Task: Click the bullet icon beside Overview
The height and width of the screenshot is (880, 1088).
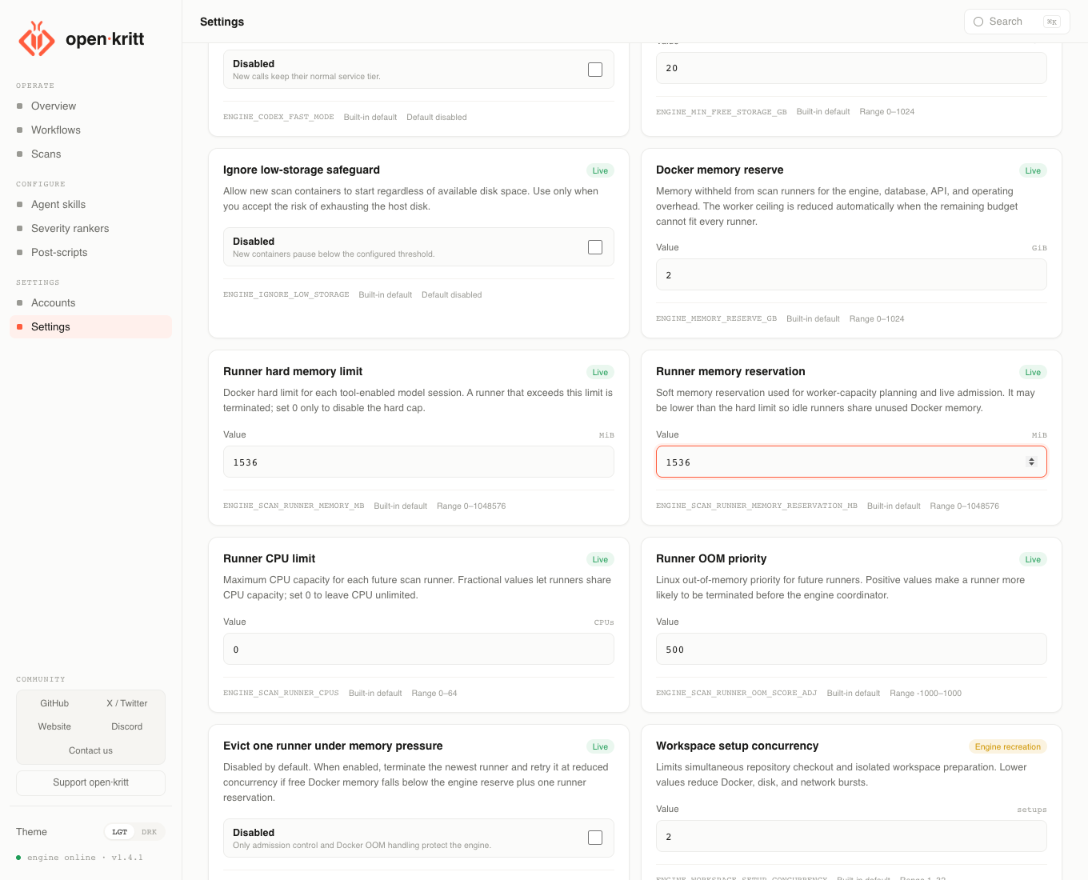Action: click(20, 106)
